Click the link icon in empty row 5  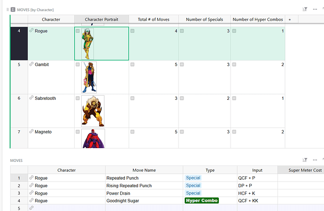(x=31, y=208)
